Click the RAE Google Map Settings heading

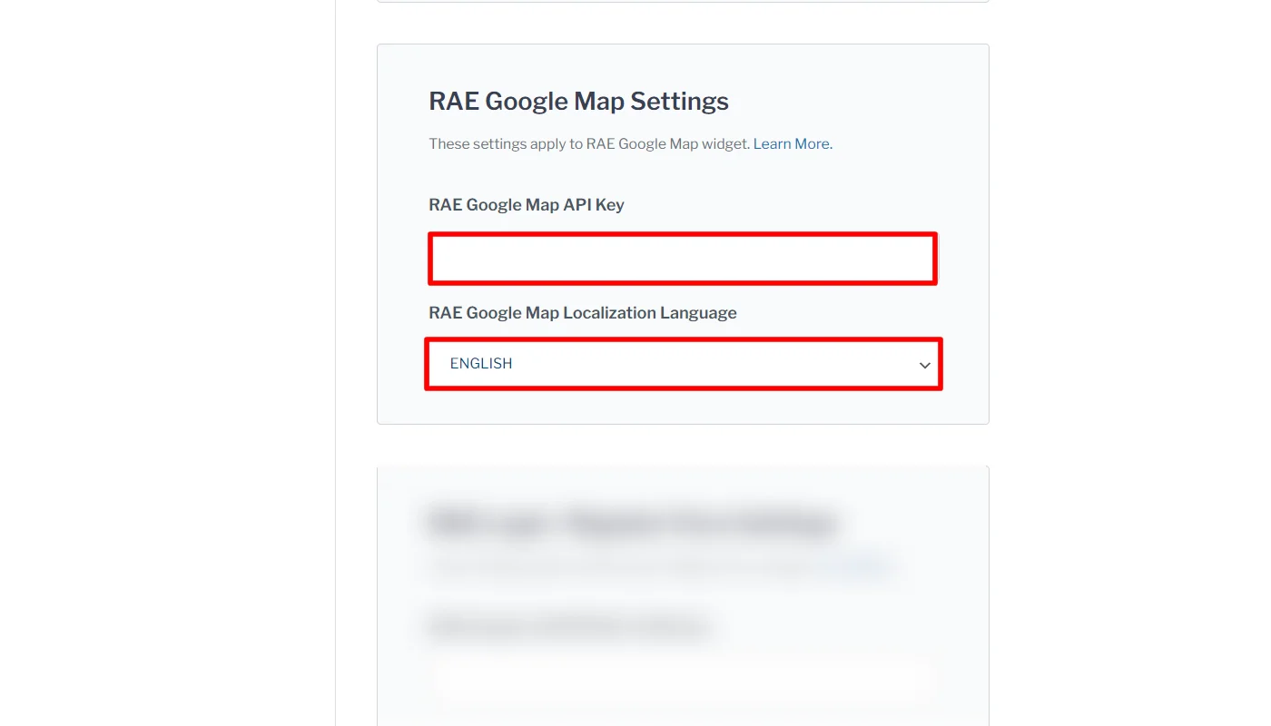click(x=578, y=101)
